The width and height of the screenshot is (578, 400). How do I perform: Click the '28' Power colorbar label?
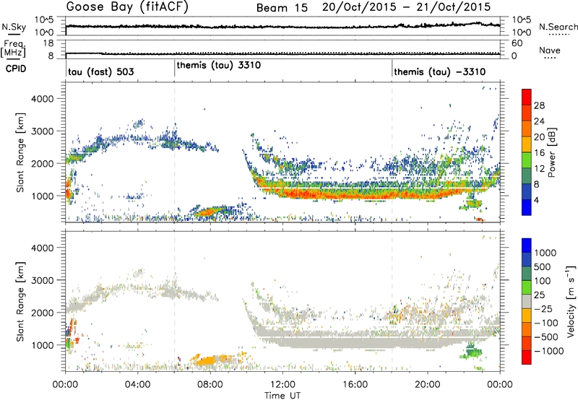[539, 105]
